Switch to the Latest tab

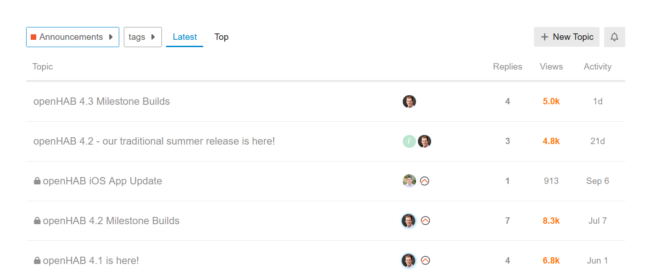coord(184,37)
